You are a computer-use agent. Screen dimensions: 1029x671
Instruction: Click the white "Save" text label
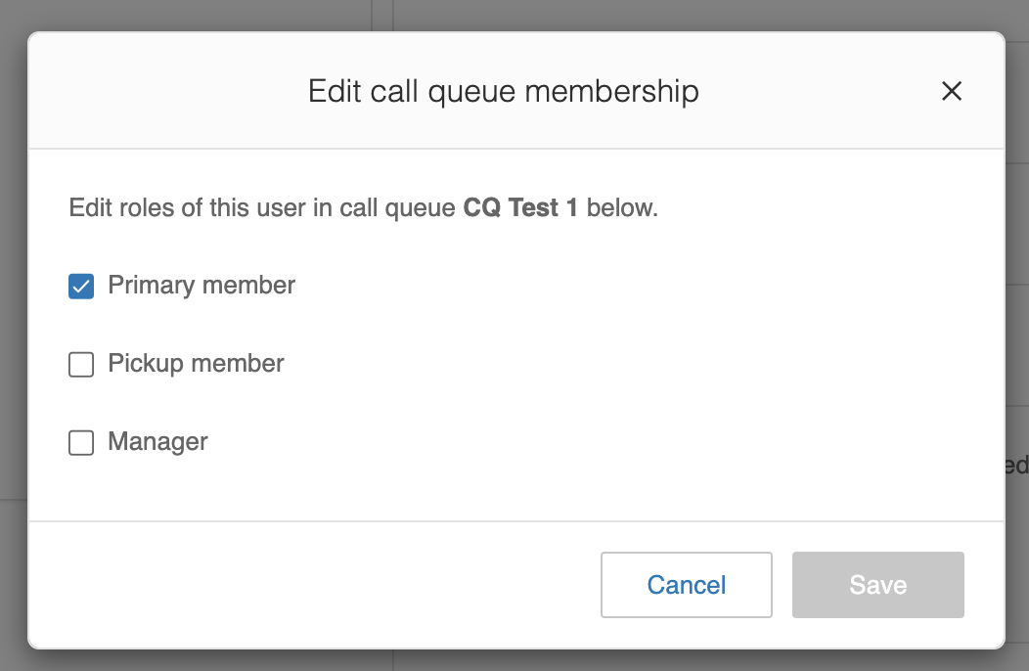click(877, 585)
